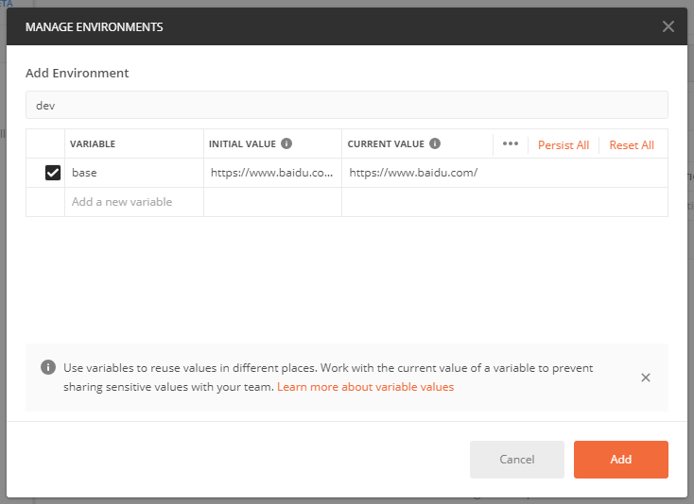694x504 pixels.
Task: Click Persist All
Action: click(563, 144)
